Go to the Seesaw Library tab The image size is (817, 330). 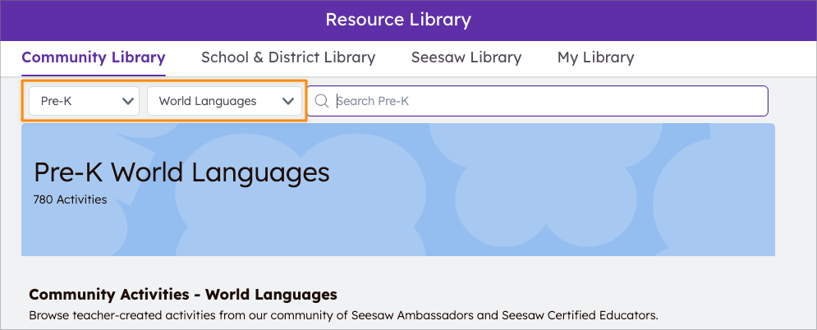pos(466,57)
